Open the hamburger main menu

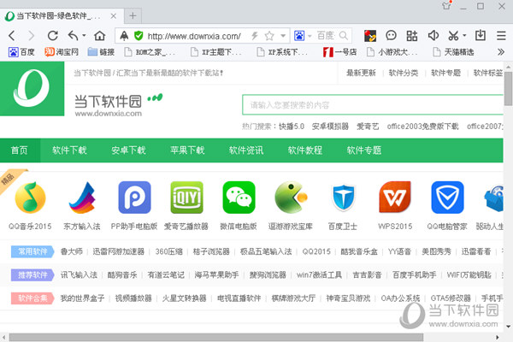(501, 35)
